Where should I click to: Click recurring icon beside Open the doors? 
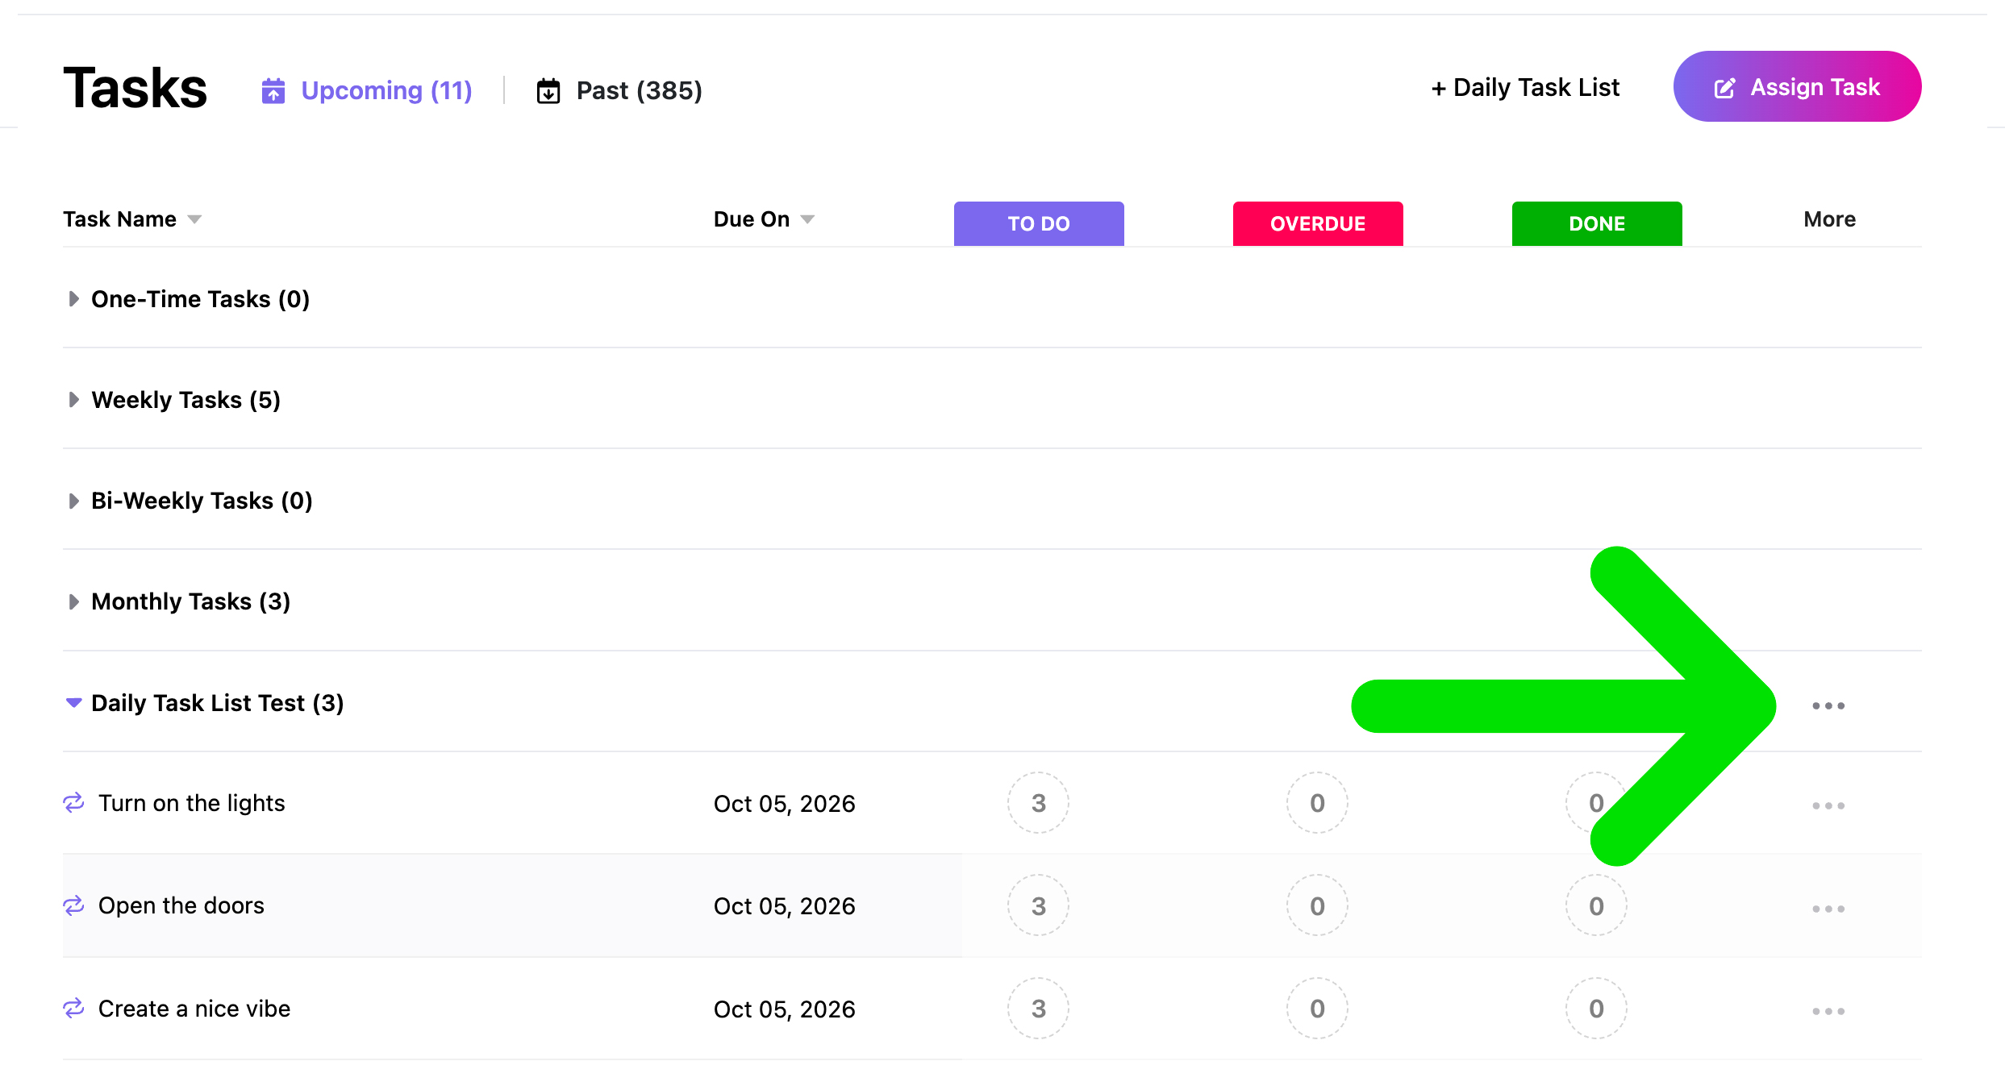click(x=73, y=905)
